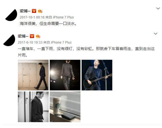Open the photo of guitarist at microphone
The height and width of the screenshot is (128, 162).
click(97, 75)
